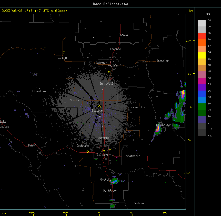Select the Ponoka city label
Viewport: 221px width, 216px height.
pos(123,35)
